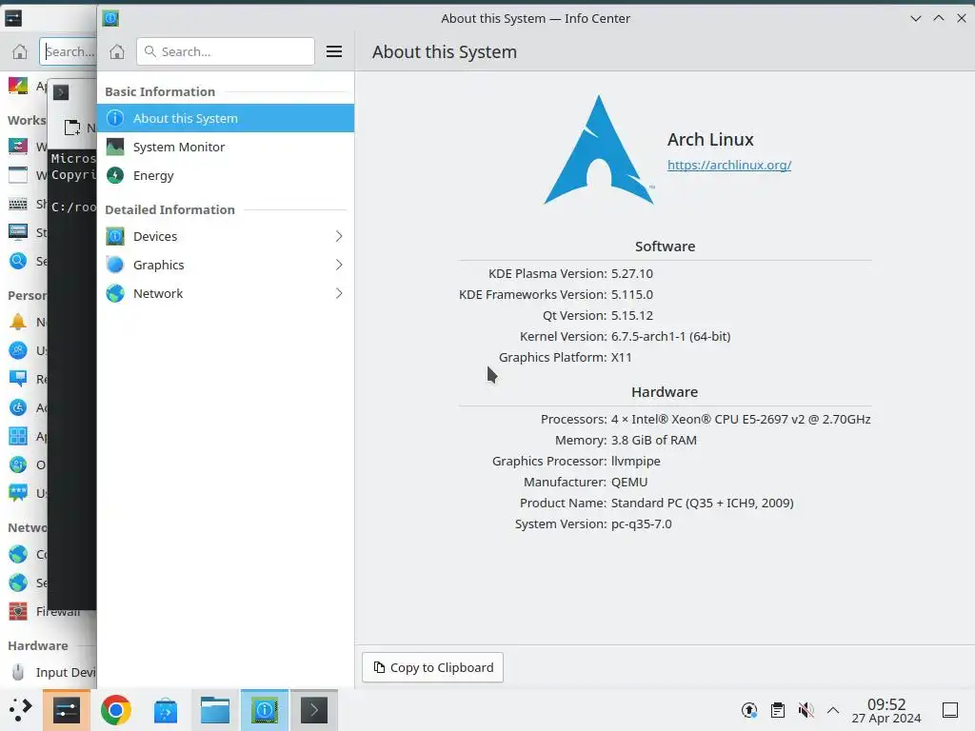
Task: Open Discover software center from taskbar
Action: point(166,710)
